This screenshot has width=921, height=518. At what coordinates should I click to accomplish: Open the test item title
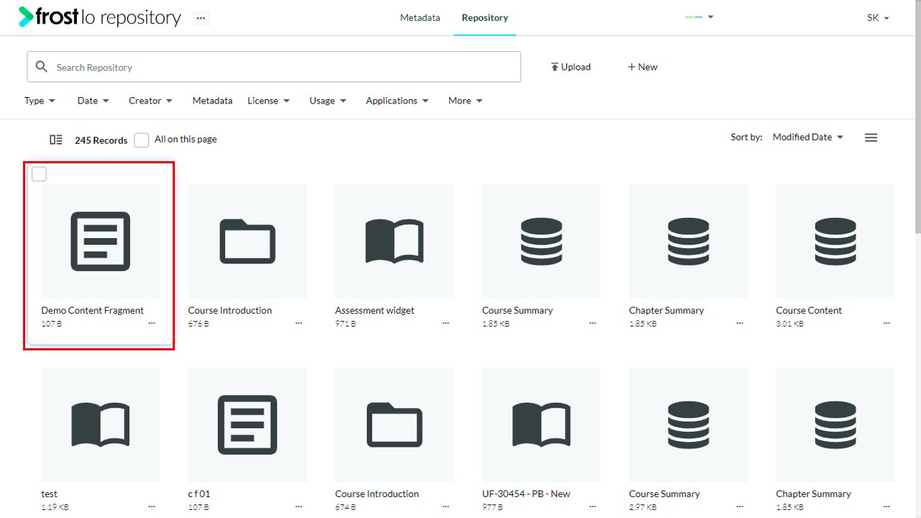click(50, 494)
